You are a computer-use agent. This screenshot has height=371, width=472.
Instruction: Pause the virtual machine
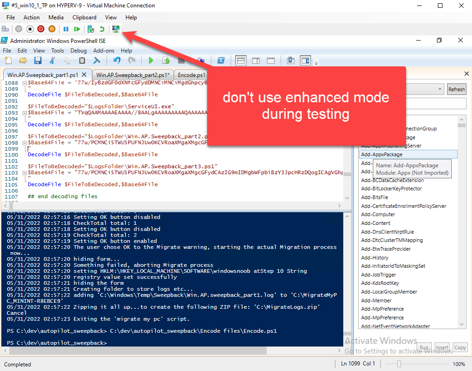point(66,29)
